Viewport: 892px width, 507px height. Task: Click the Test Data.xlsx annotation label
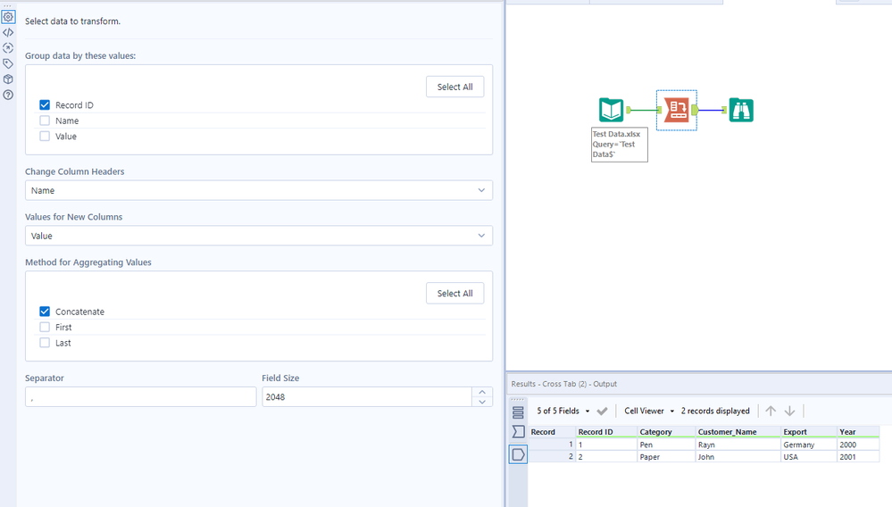(x=620, y=145)
